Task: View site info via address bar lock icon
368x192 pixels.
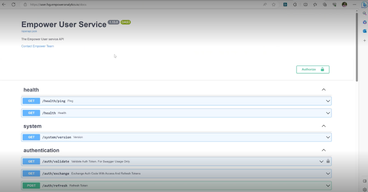Action: coord(25,5)
